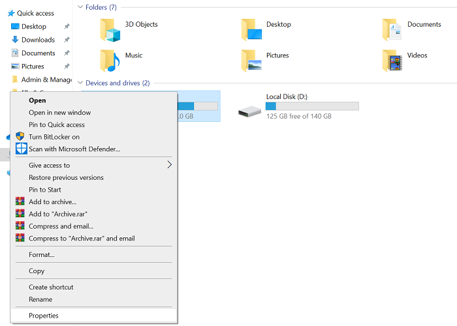Image resolution: width=457 pixels, height=326 pixels.
Task: Click the BitLocker shield icon
Action: click(20, 136)
